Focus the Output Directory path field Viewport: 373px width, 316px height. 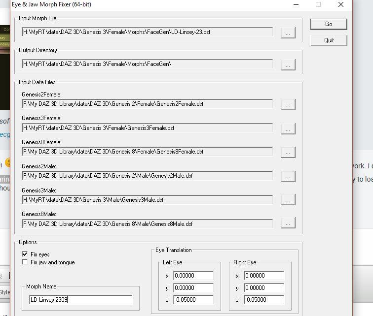(x=147, y=64)
